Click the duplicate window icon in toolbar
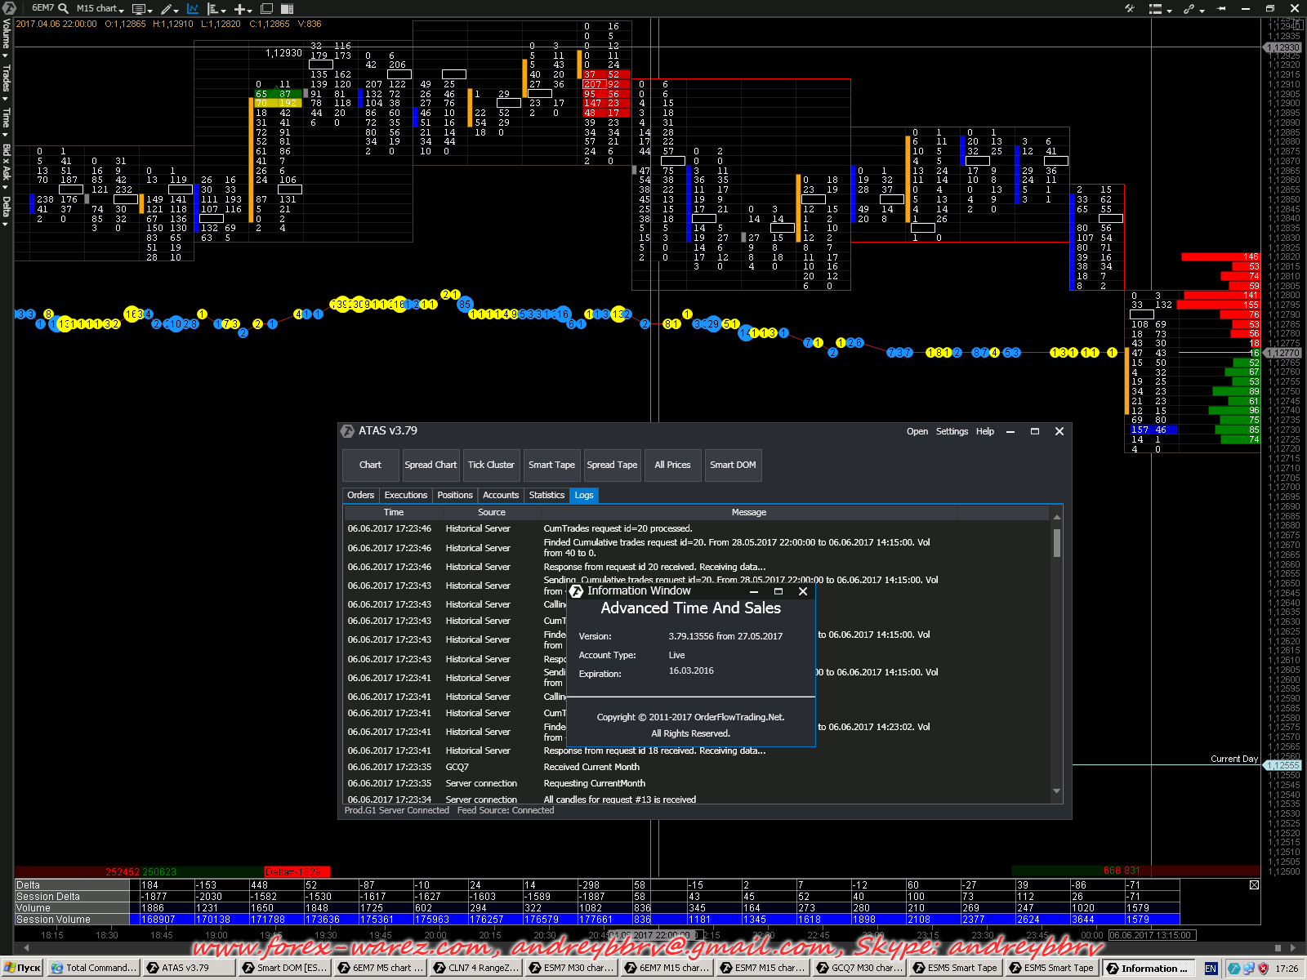The image size is (1307, 980). coord(266,9)
